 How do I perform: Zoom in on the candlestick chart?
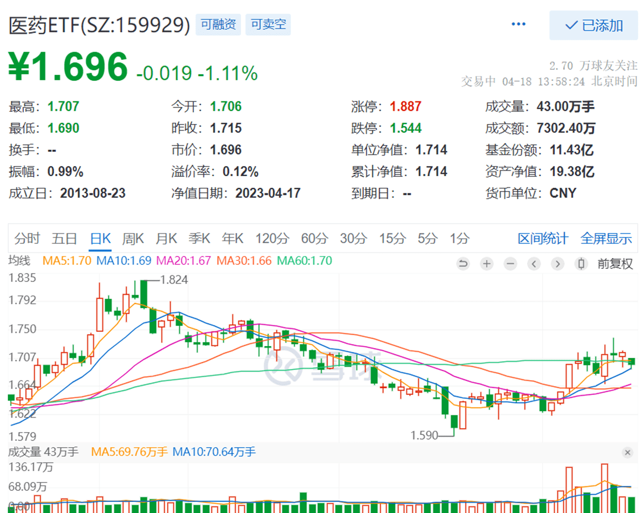487,264
